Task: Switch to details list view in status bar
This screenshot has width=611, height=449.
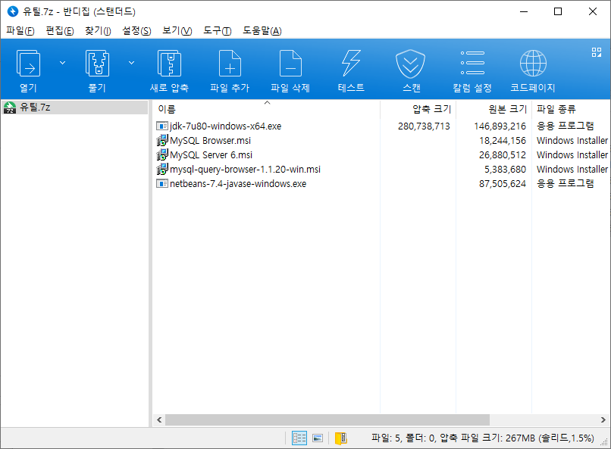Action: tap(299, 438)
